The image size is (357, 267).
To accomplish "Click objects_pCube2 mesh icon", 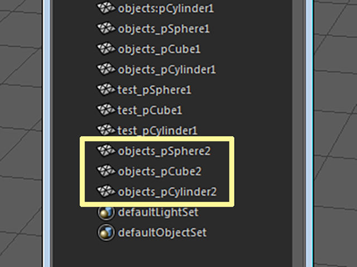I will [106, 171].
